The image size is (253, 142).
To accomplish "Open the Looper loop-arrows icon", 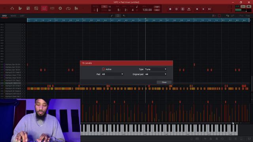I will [x=68, y=8].
